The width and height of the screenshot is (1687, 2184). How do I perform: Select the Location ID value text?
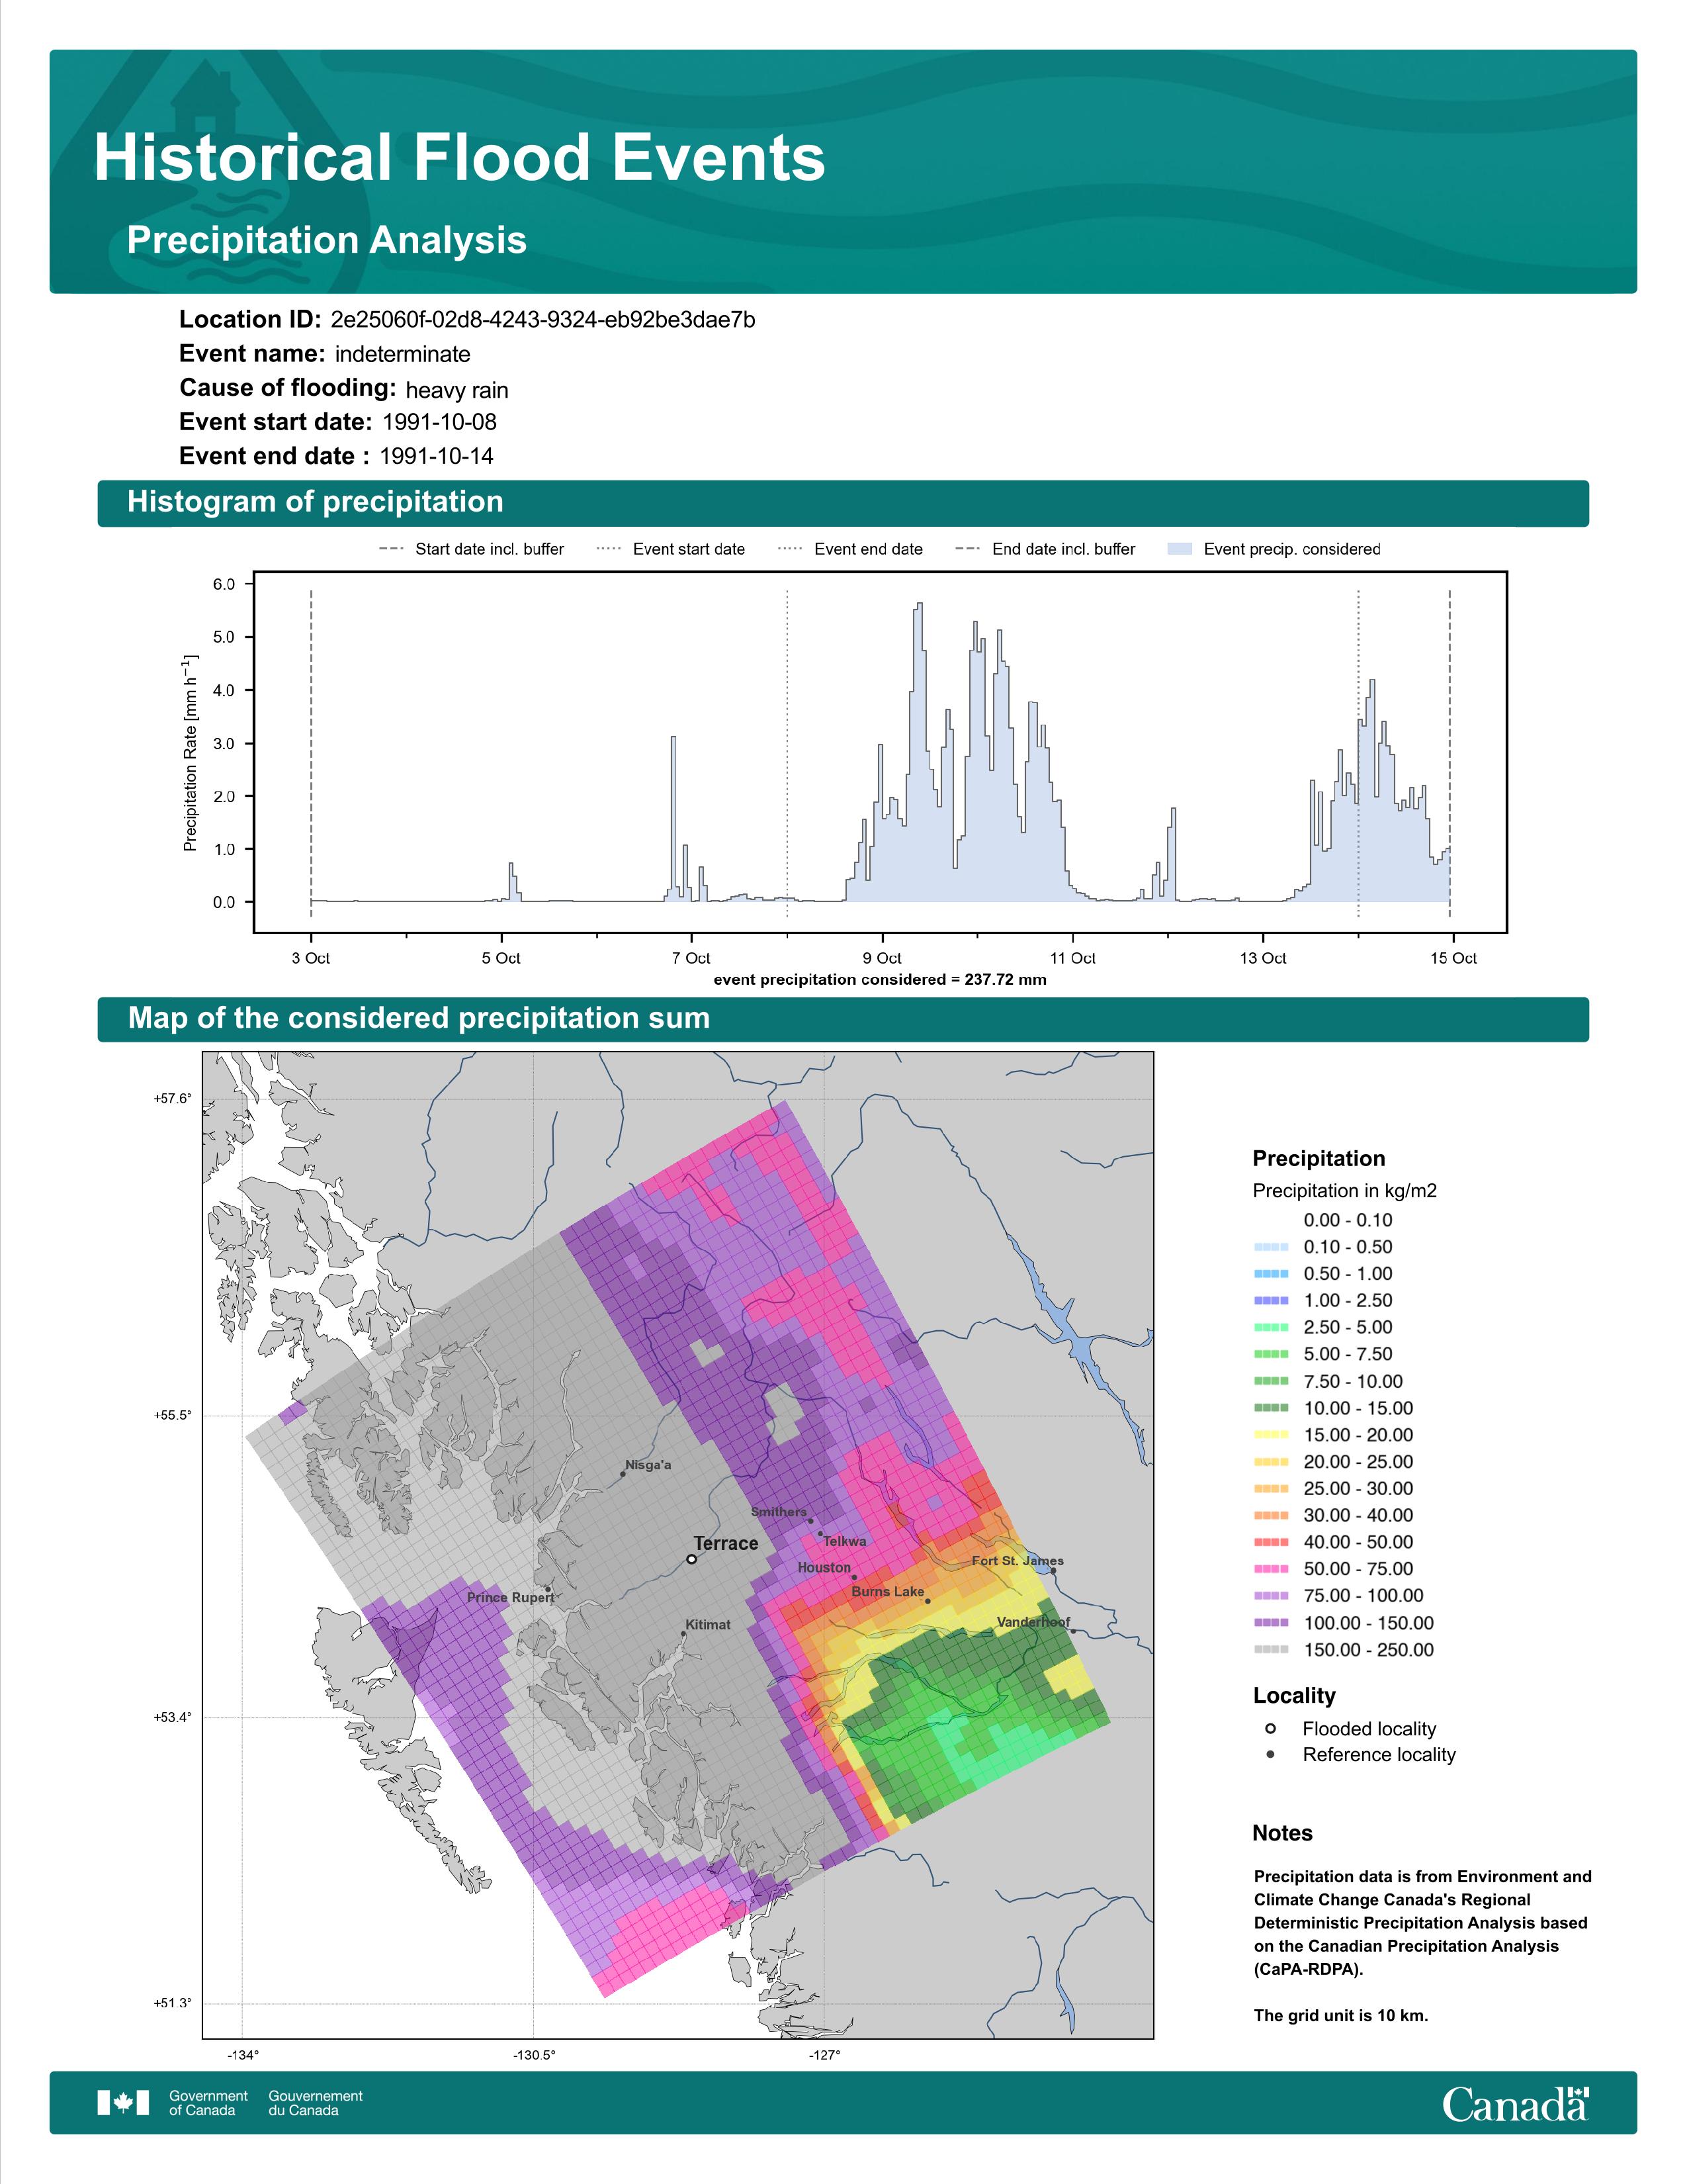tap(542, 320)
